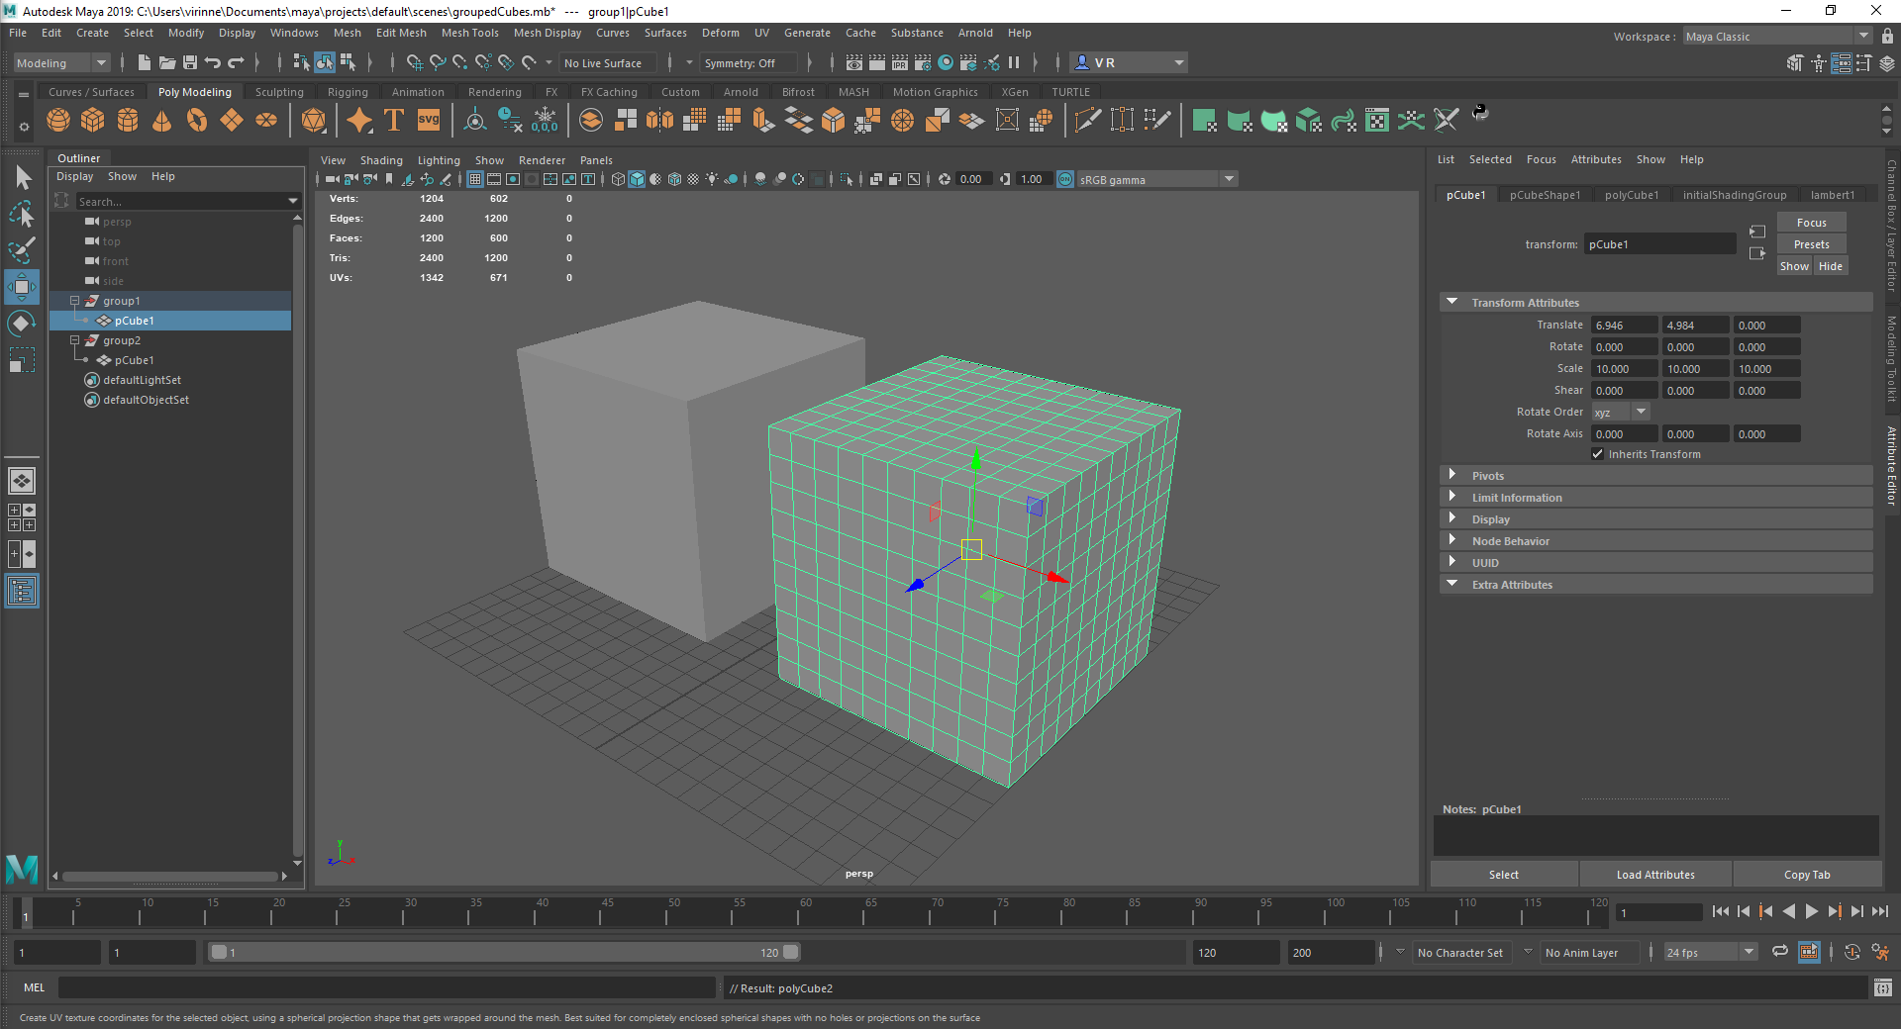This screenshot has width=1901, height=1029.
Task: Select the Polygon Type (T) tool
Action: click(x=393, y=120)
